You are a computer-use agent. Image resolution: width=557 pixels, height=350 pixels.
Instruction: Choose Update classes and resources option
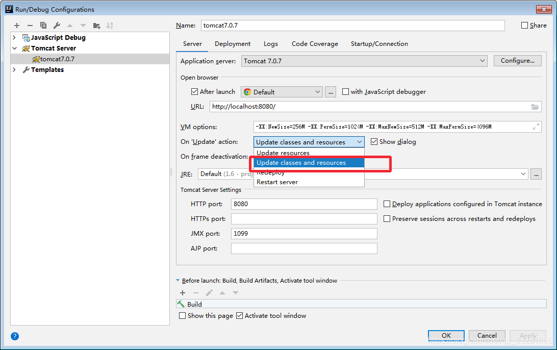[x=309, y=162]
